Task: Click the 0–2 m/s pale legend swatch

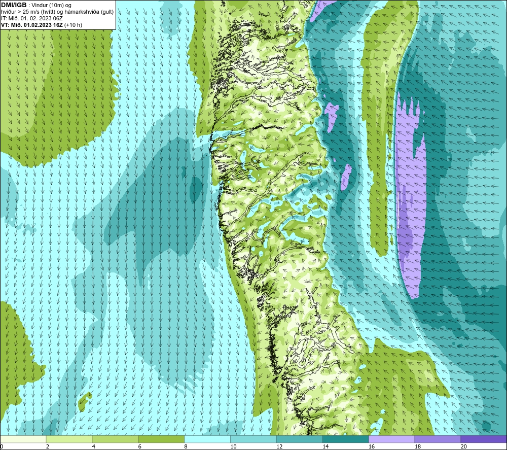Action: [x=23, y=439]
